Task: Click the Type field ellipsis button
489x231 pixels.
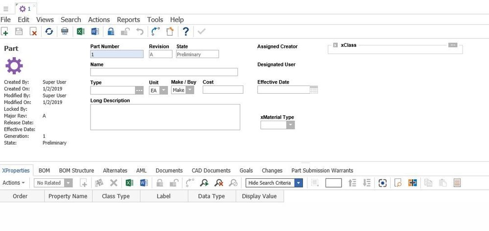Action: click(x=139, y=90)
